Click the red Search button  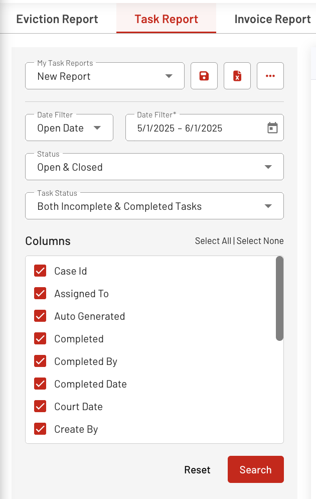(x=256, y=469)
